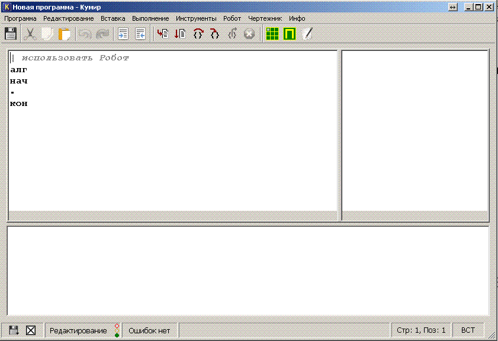Click 'Редактирование' mode in status bar
498x341 pixels.
click(78, 330)
